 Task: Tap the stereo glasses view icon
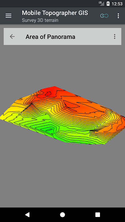(x=104, y=16)
